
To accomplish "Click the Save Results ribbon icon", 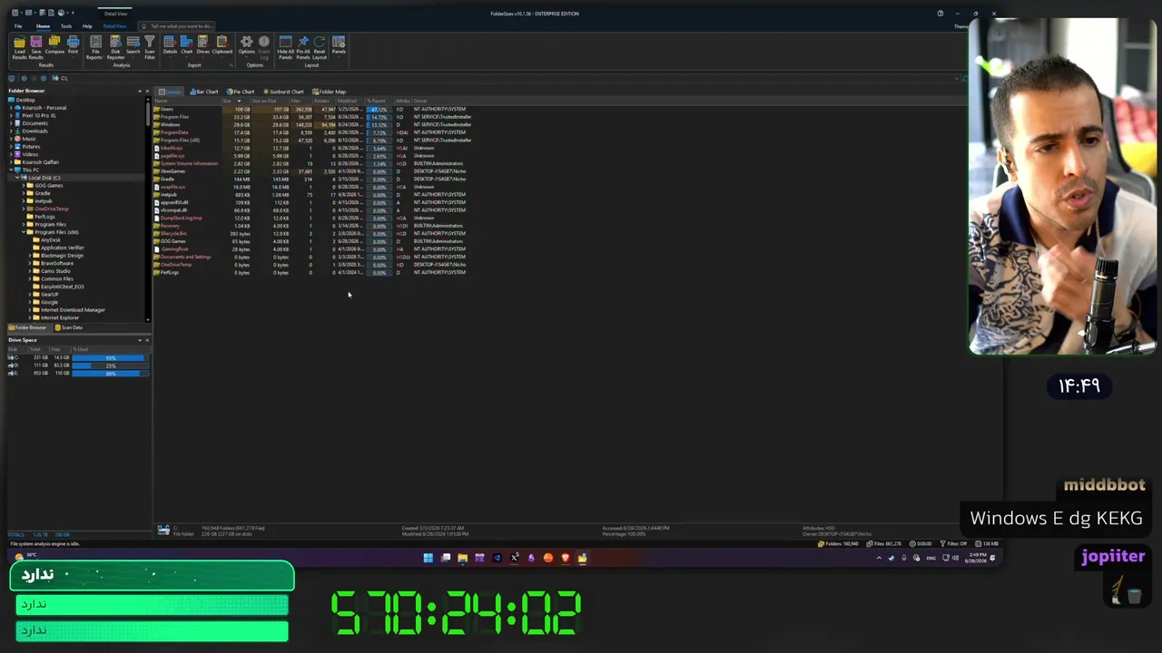I will point(36,47).
